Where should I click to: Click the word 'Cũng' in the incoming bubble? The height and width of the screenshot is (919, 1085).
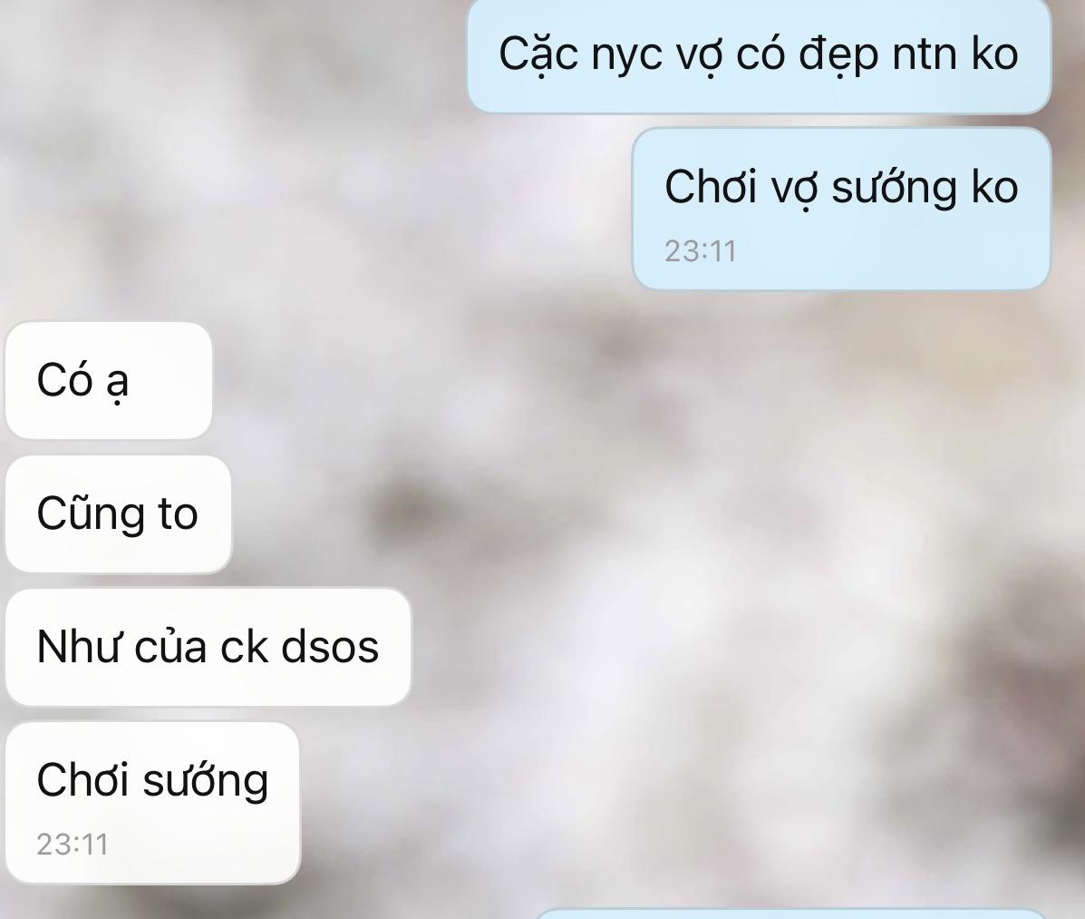pos(92,513)
